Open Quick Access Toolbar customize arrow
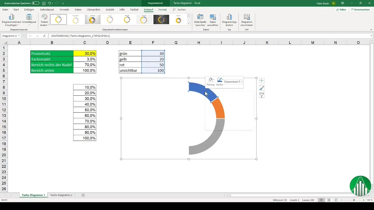The width and height of the screenshot is (374, 210). (63, 3)
